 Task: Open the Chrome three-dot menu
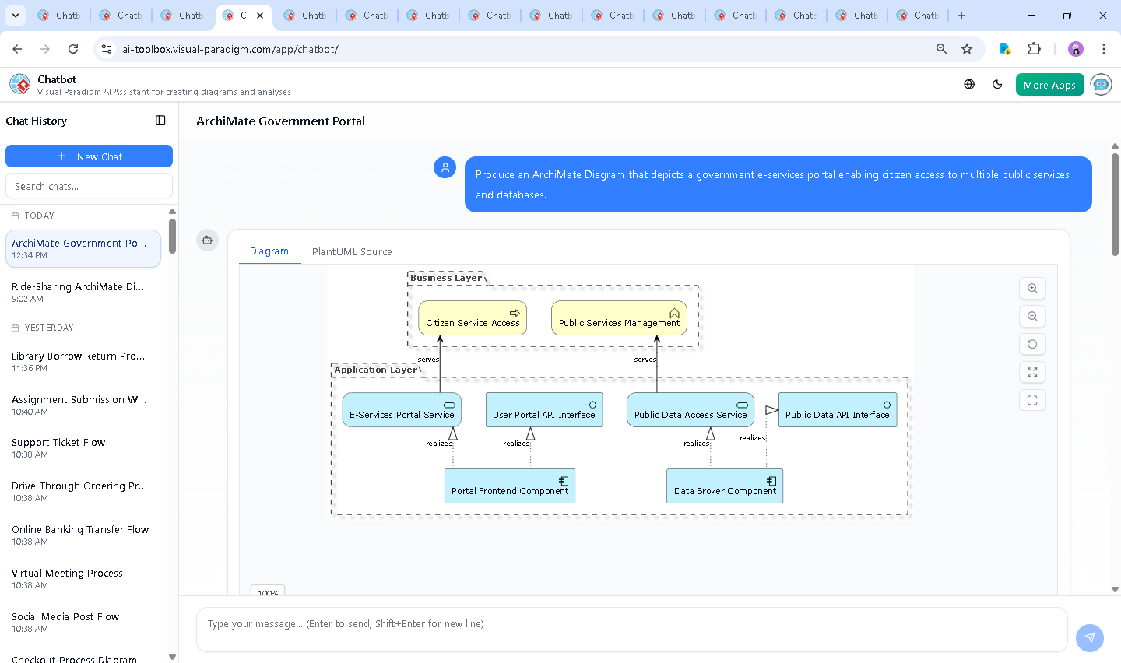click(x=1103, y=49)
